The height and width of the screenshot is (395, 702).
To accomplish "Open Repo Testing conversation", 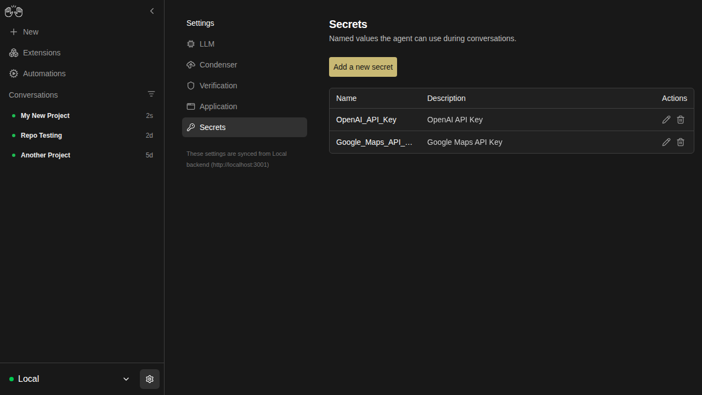I will 82,136.
